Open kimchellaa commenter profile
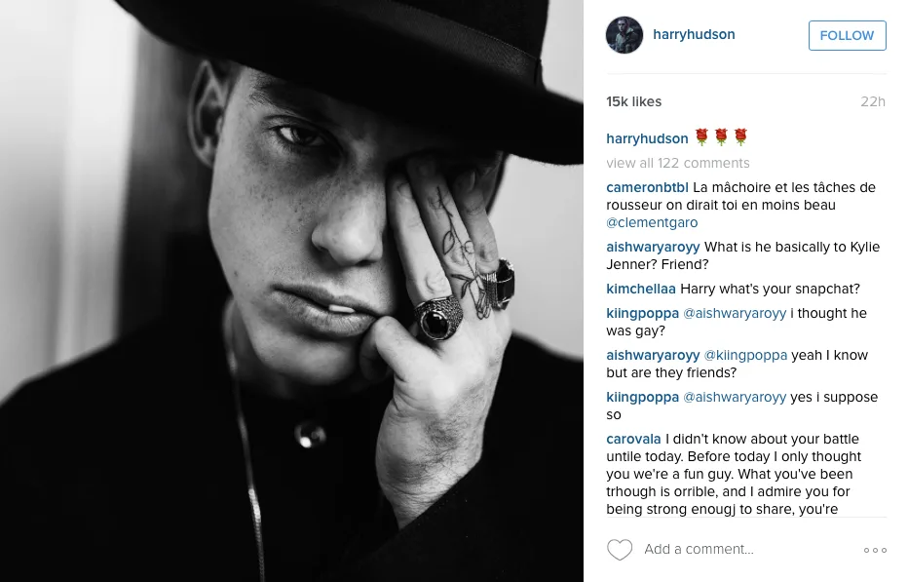908x582 pixels. point(640,289)
